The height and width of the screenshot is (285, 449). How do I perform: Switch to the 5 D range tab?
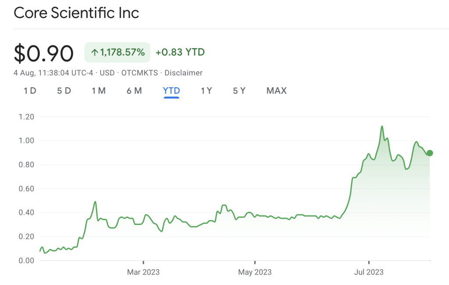pyautogui.click(x=64, y=91)
